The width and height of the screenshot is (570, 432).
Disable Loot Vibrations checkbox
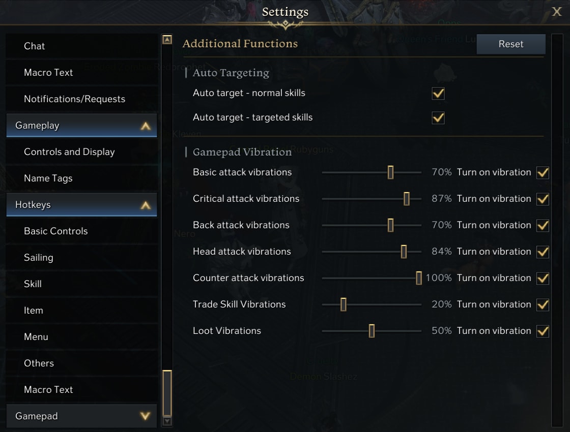543,331
